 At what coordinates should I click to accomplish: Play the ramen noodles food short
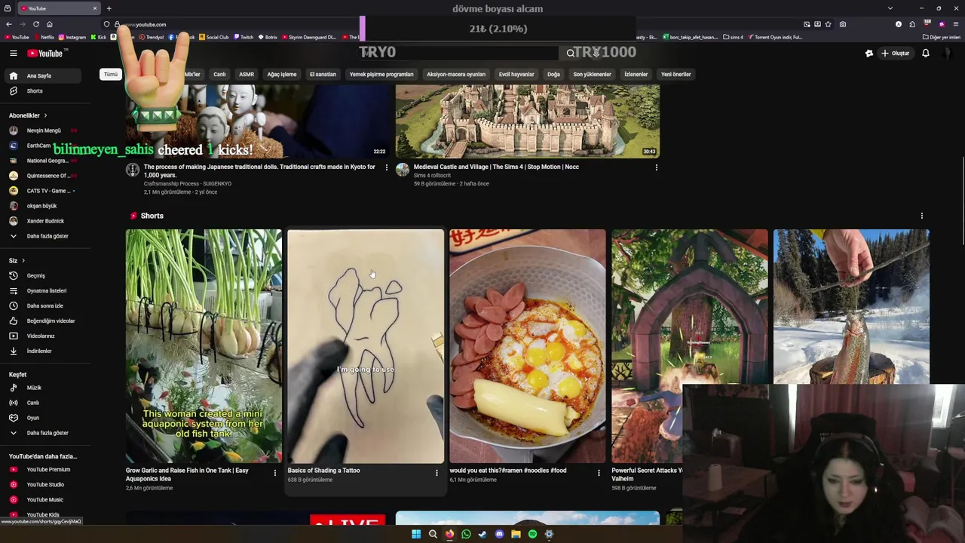(x=527, y=346)
